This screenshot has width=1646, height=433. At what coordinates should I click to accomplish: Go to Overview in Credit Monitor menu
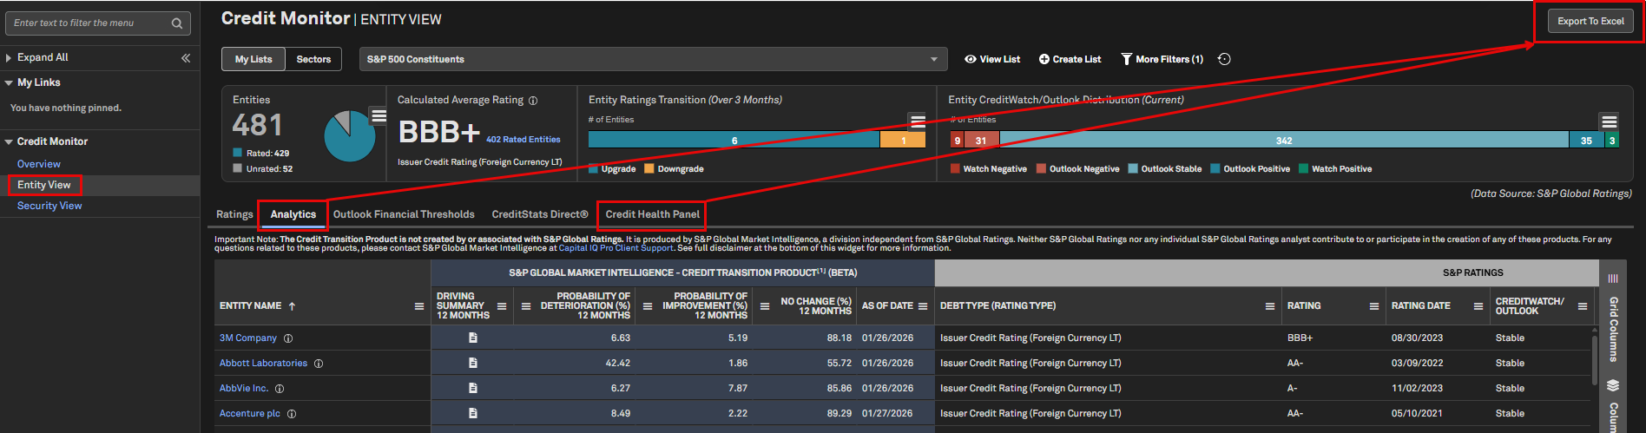39,164
